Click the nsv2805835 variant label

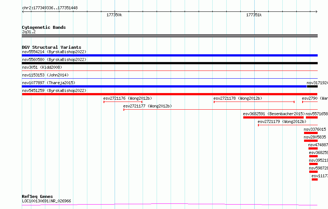pyautogui.click(x=315, y=137)
